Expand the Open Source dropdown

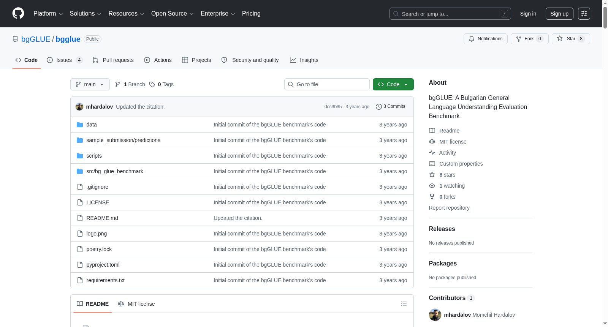pos(173,14)
